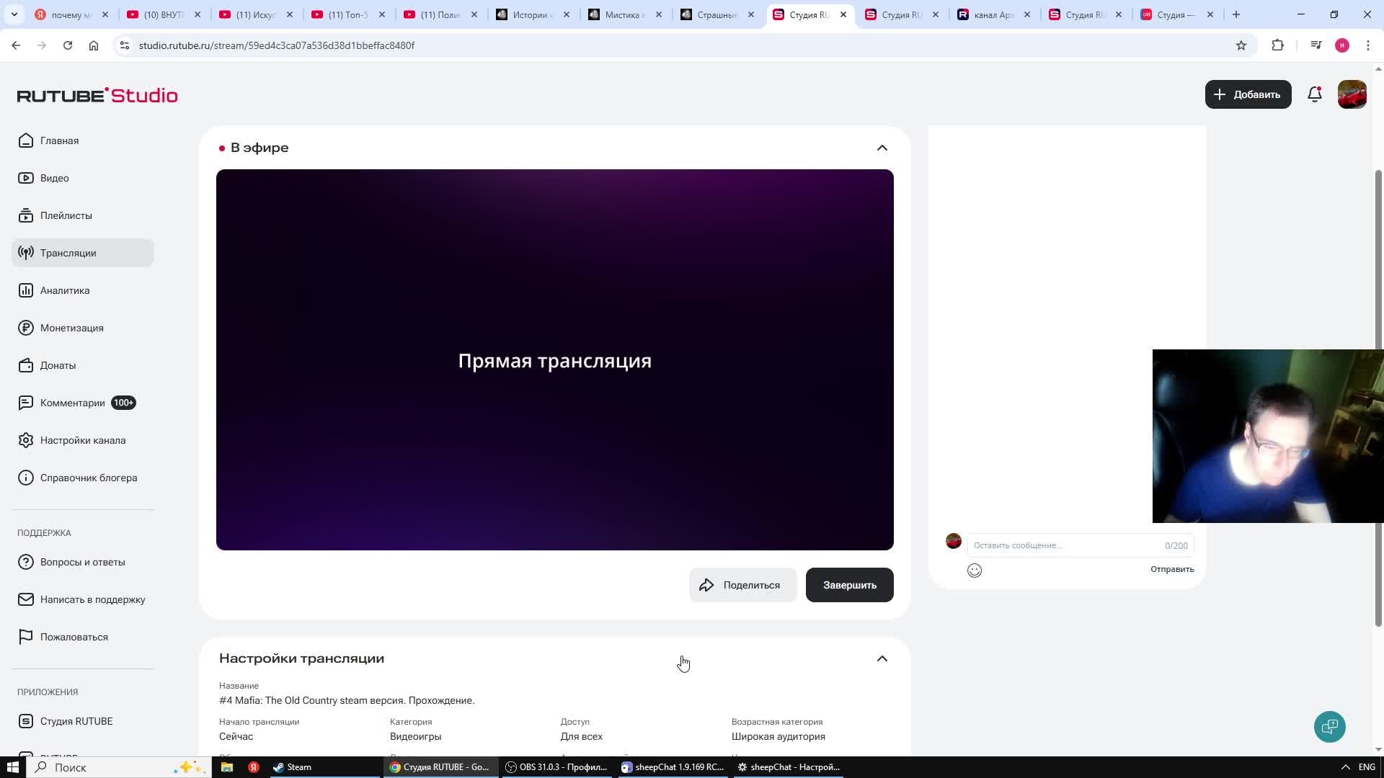Image resolution: width=1384 pixels, height=778 pixels.
Task: Open Комментарии in the sidebar menu
Action: pos(72,403)
